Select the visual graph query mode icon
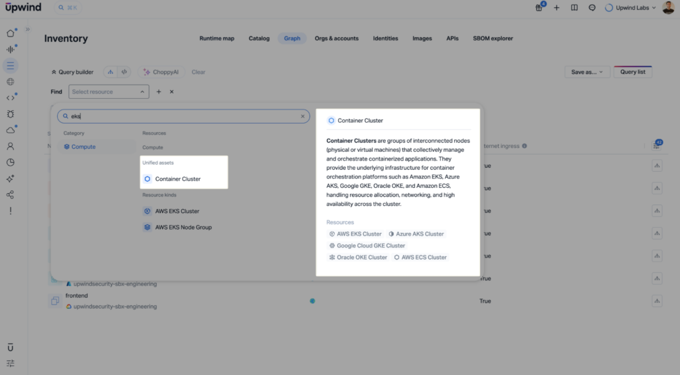This screenshot has height=375, width=680. coord(111,72)
